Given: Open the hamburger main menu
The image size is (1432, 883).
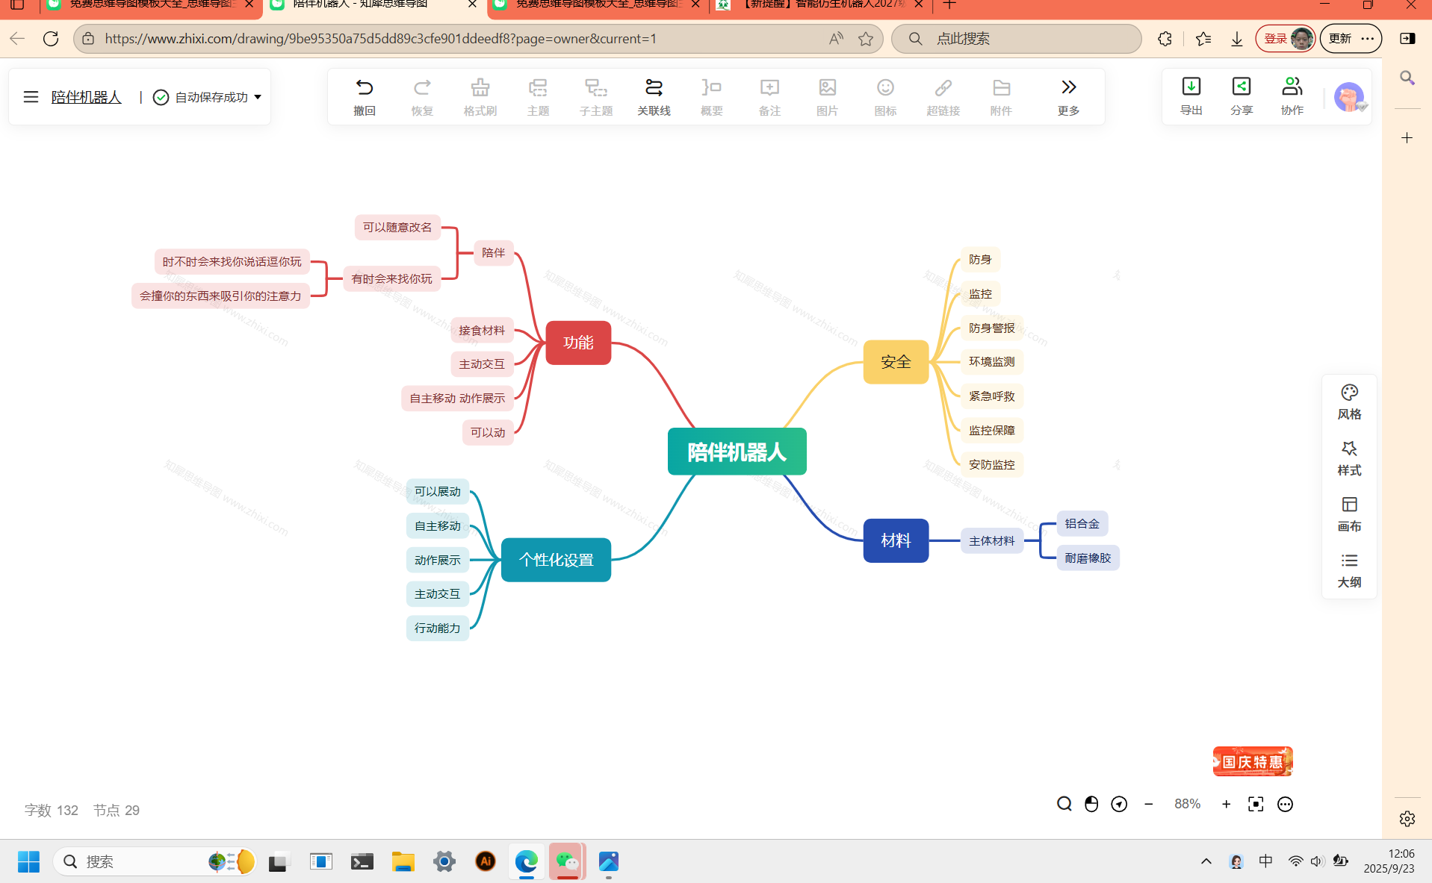Looking at the screenshot, I should 31,97.
